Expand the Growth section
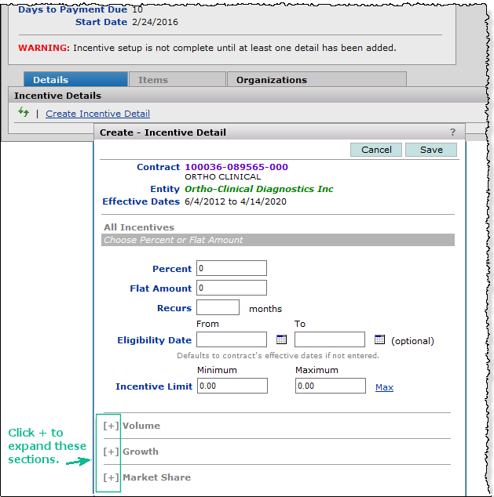This screenshot has width=494, height=497. (111, 452)
